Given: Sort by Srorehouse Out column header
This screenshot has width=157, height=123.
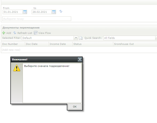Looking at the screenshot, I should [135, 44].
